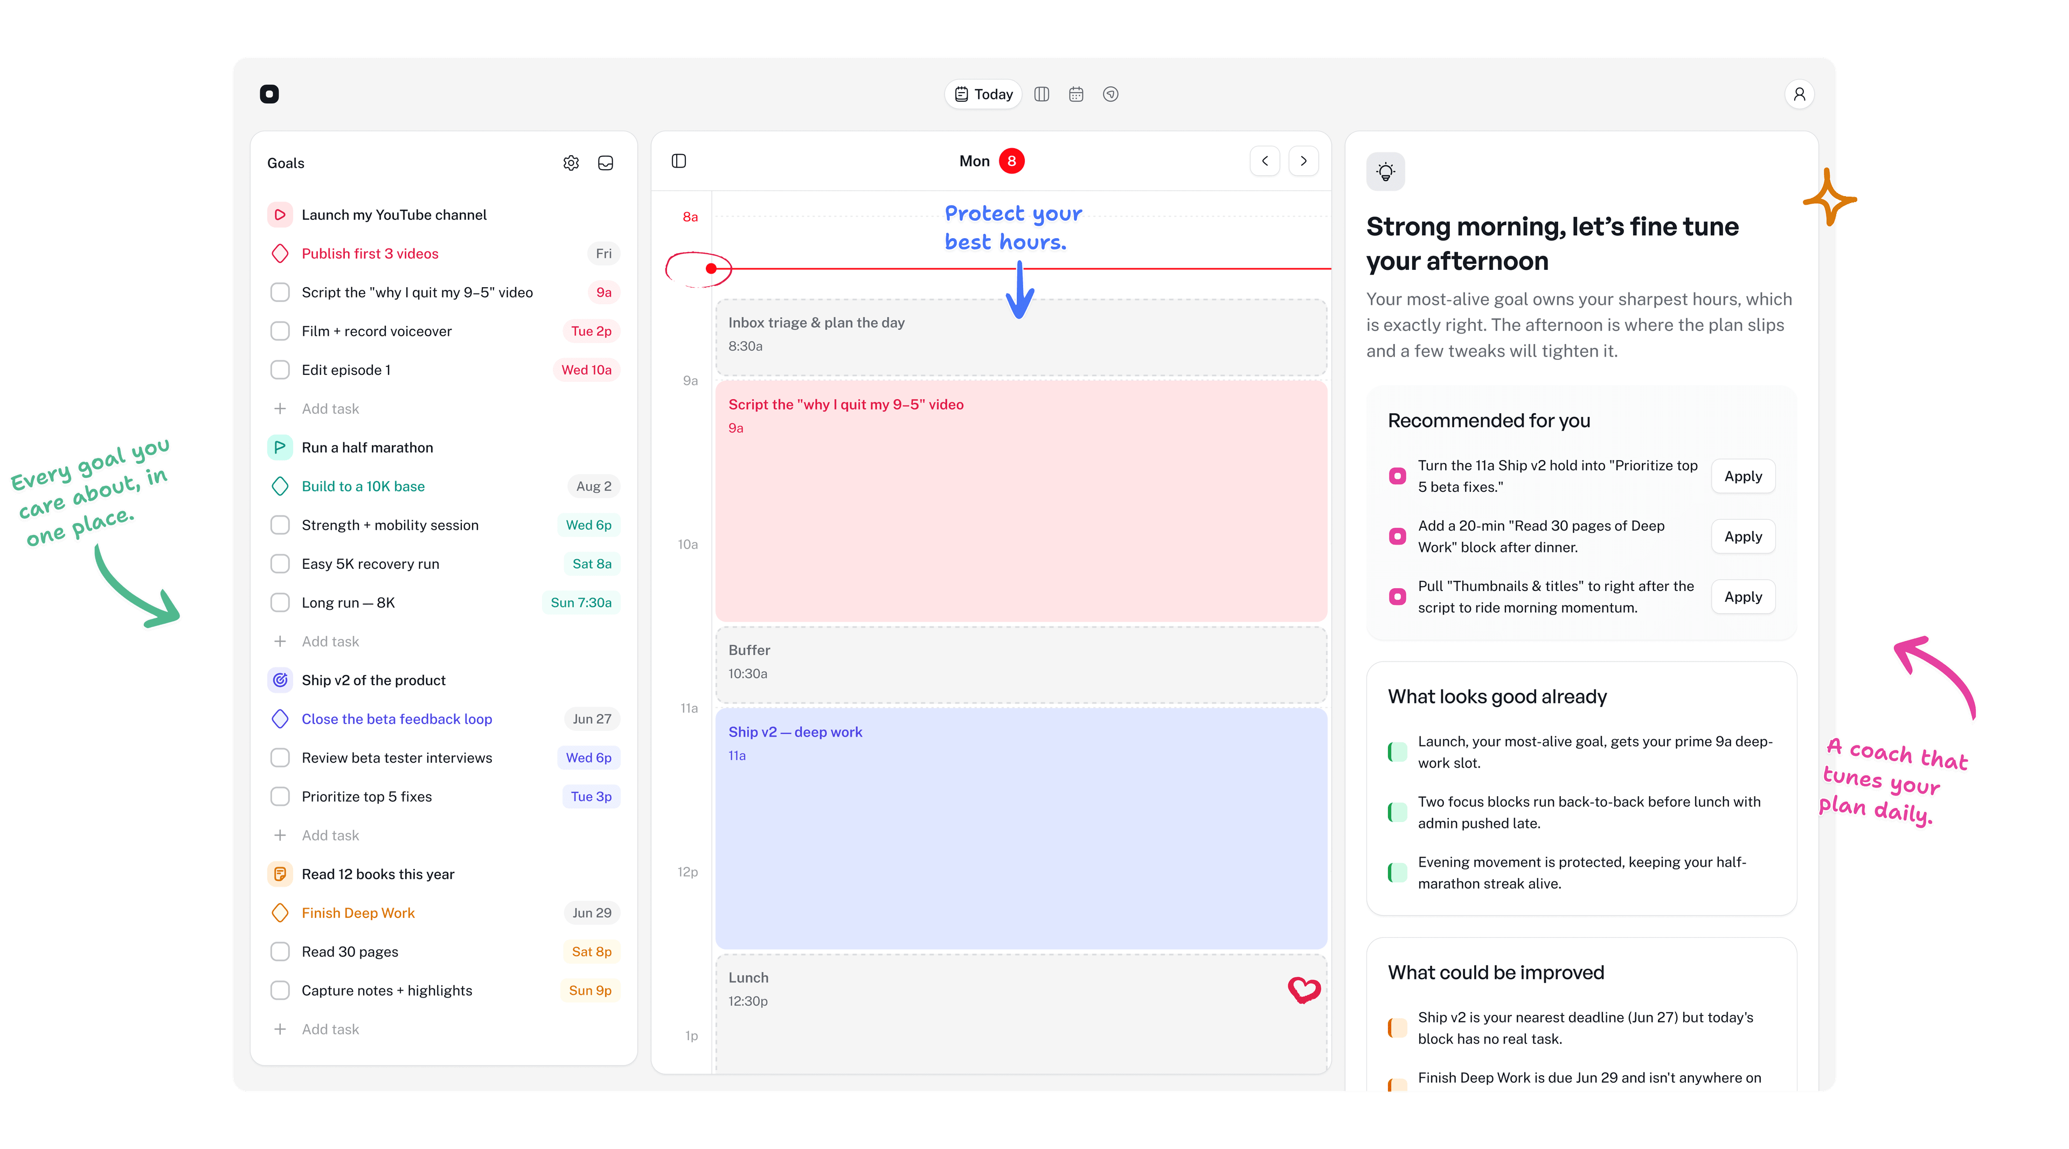2069x1149 pixels.
Task: Click the Sat 8p due tag
Action: tap(591, 951)
